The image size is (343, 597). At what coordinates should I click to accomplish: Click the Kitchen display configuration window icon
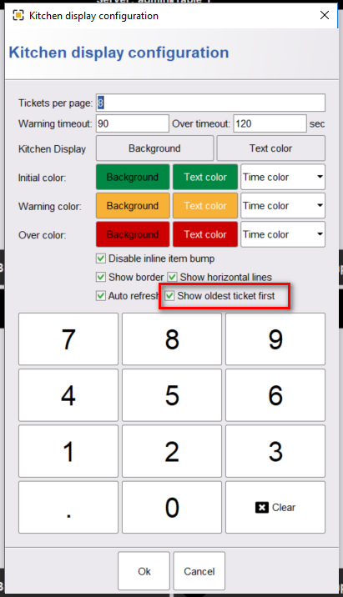click(x=18, y=16)
